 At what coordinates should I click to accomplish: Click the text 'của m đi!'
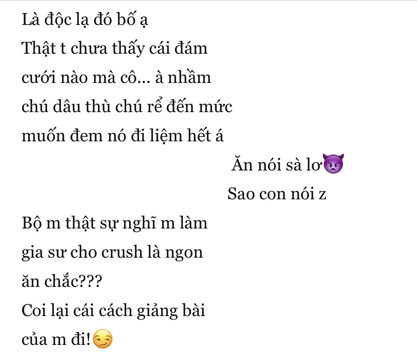(56, 339)
